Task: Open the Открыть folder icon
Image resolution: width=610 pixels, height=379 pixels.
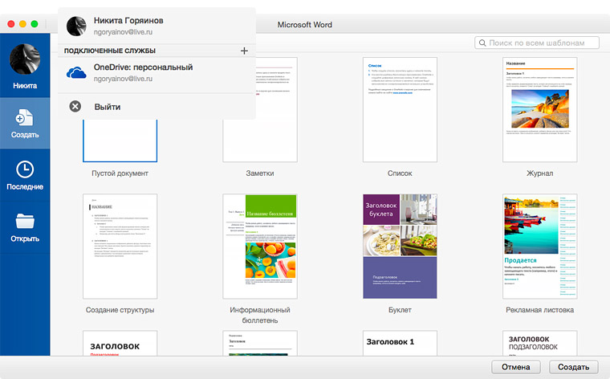Action: pos(25,221)
